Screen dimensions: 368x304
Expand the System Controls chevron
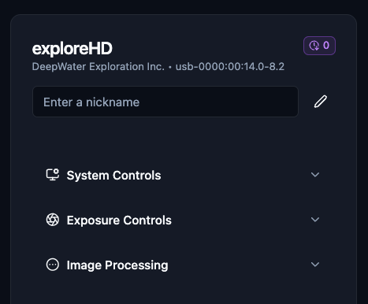click(315, 175)
